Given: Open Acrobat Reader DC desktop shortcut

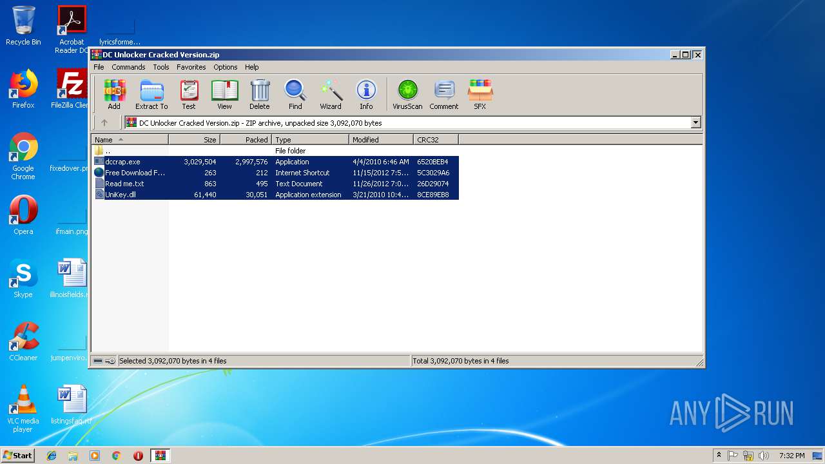Looking at the screenshot, I should point(72,30).
